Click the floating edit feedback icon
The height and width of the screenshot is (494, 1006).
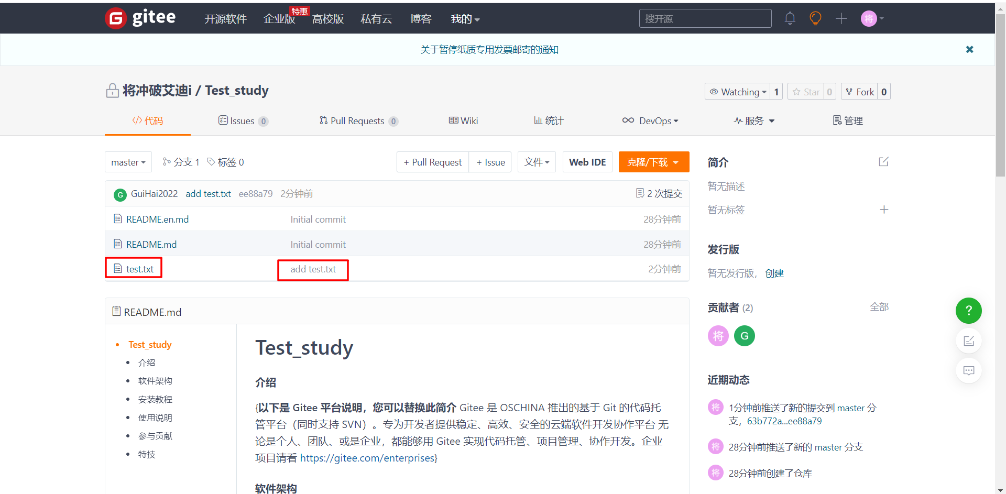[x=969, y=341]
